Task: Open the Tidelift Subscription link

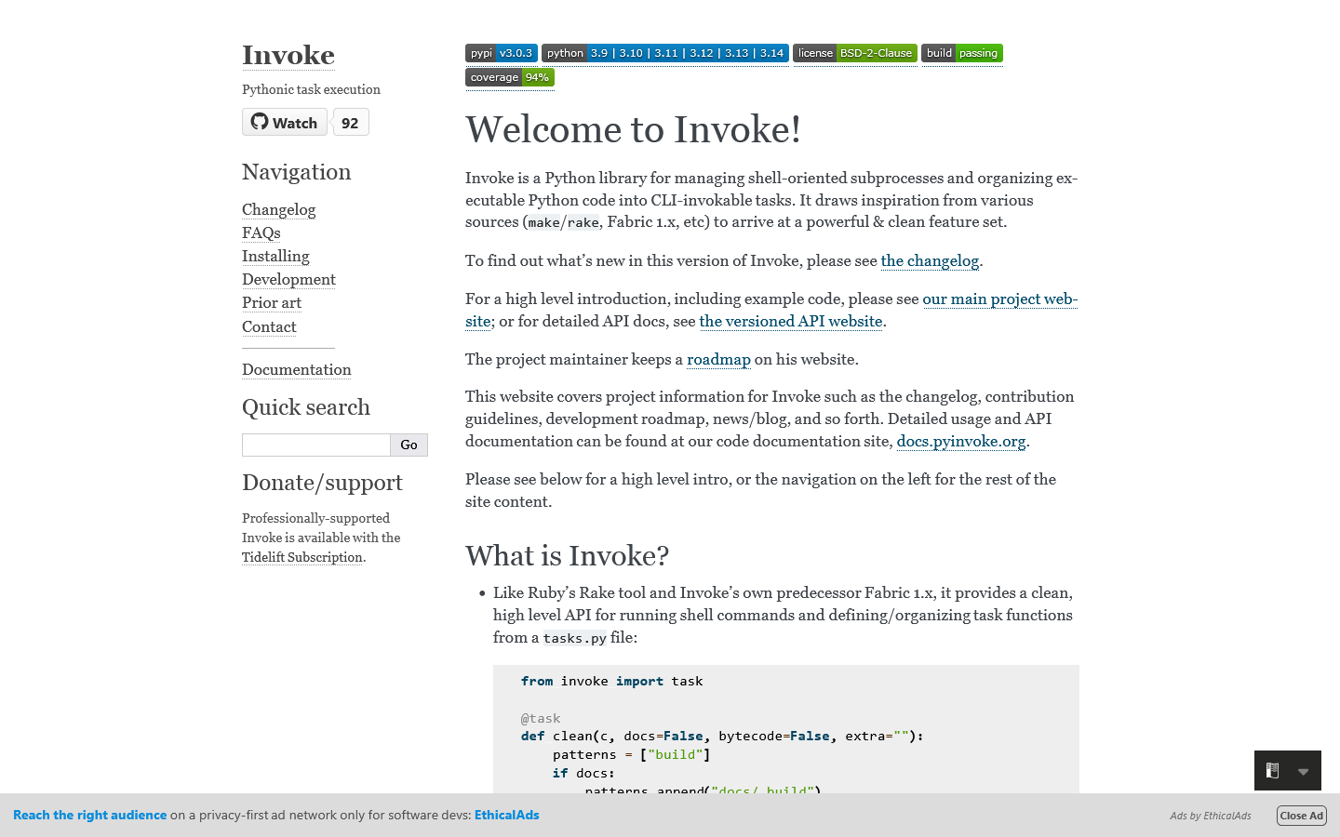Action: 302,557
